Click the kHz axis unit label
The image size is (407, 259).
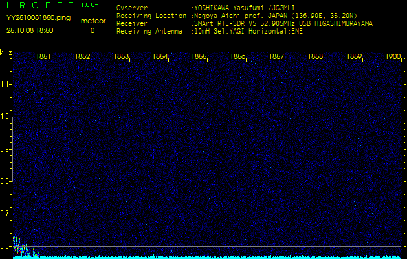click(x=6, y=52)
